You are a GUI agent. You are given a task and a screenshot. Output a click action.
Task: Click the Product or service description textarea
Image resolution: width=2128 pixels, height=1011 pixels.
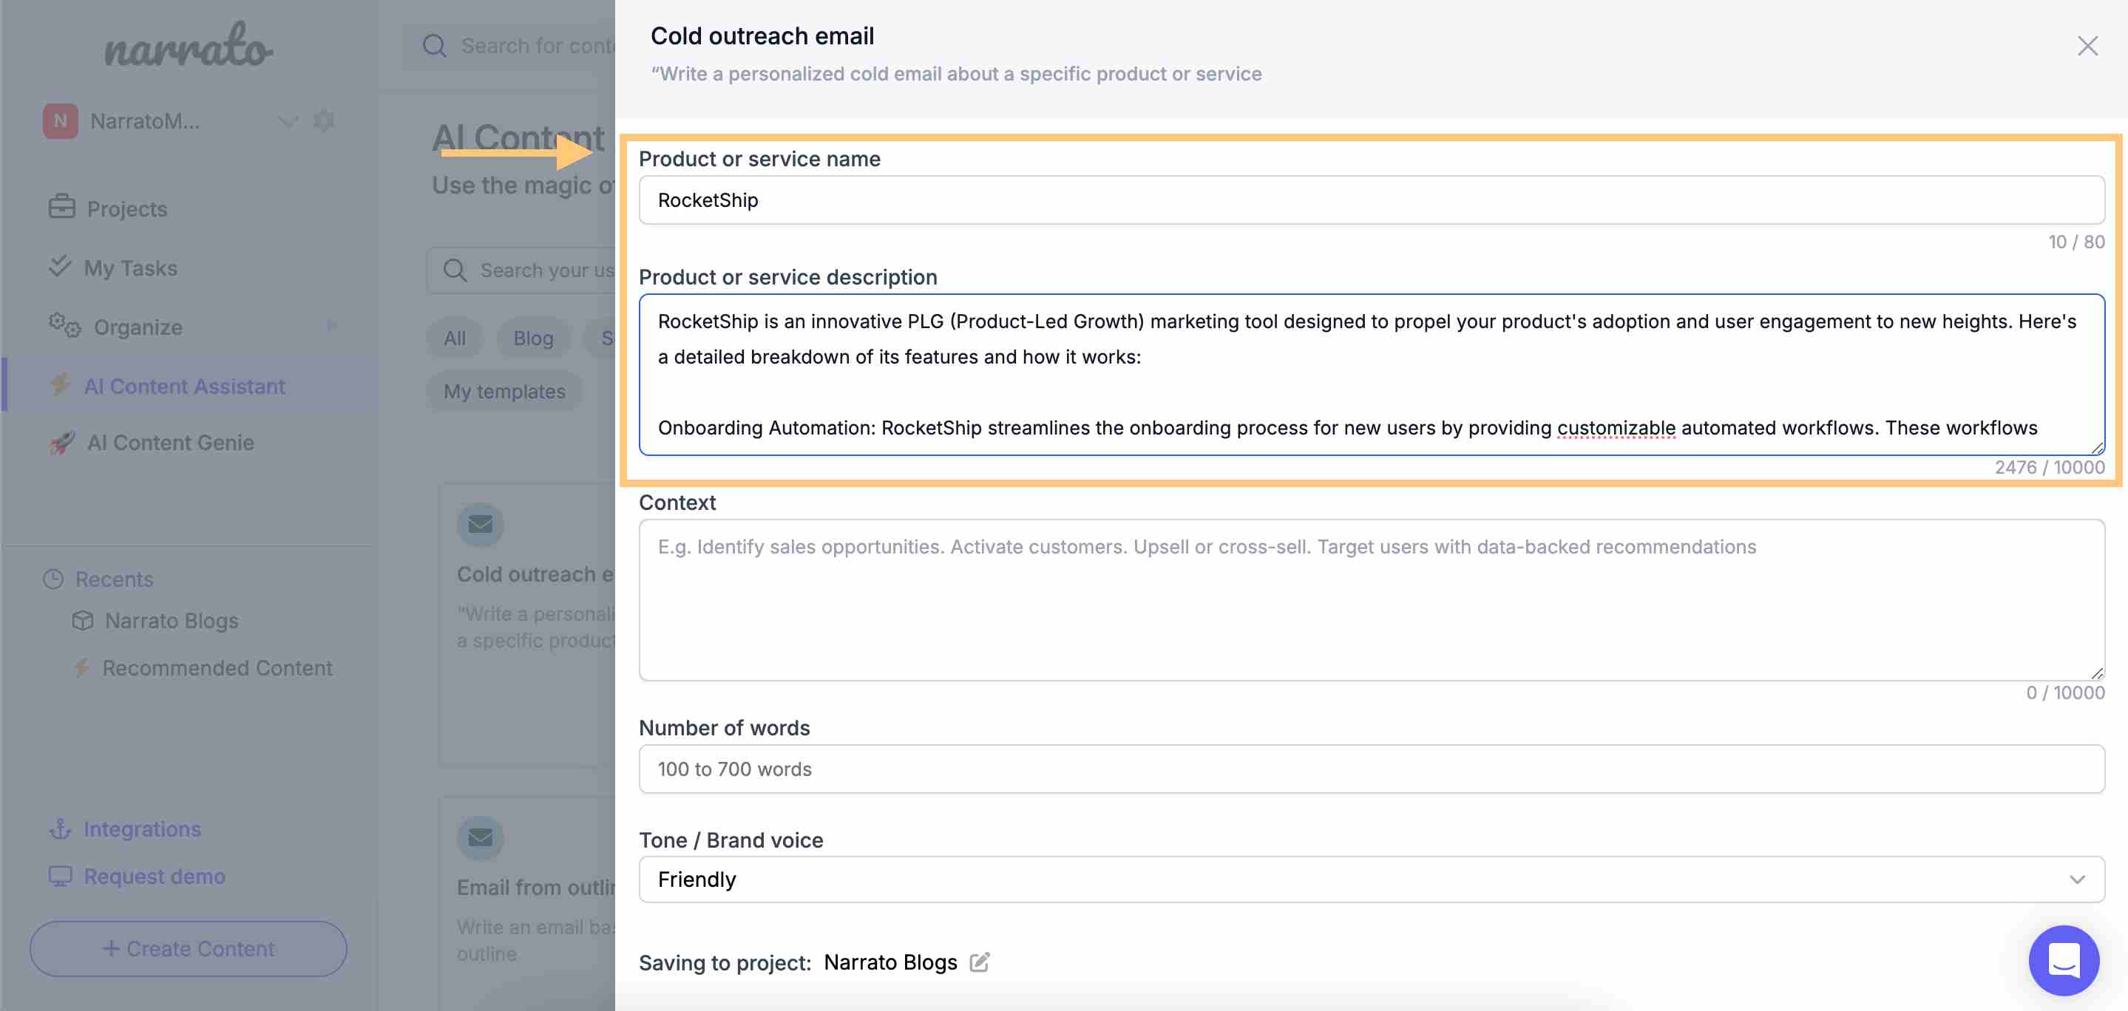pos(1372,374)
